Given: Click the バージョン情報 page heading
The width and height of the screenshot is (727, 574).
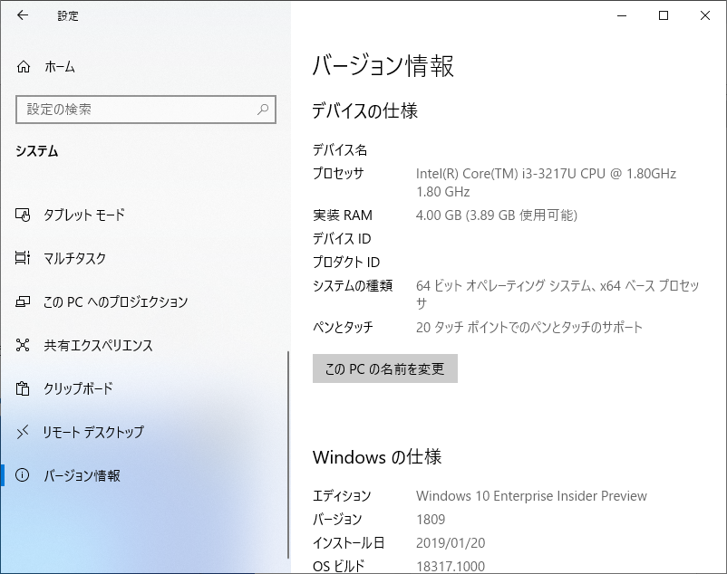Looking at the screenshot, I should (383, 66).
